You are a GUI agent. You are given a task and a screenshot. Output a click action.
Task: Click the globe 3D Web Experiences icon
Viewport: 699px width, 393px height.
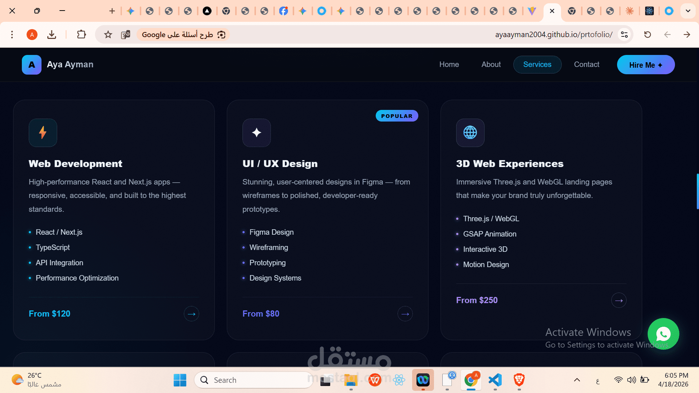point(470,133)
